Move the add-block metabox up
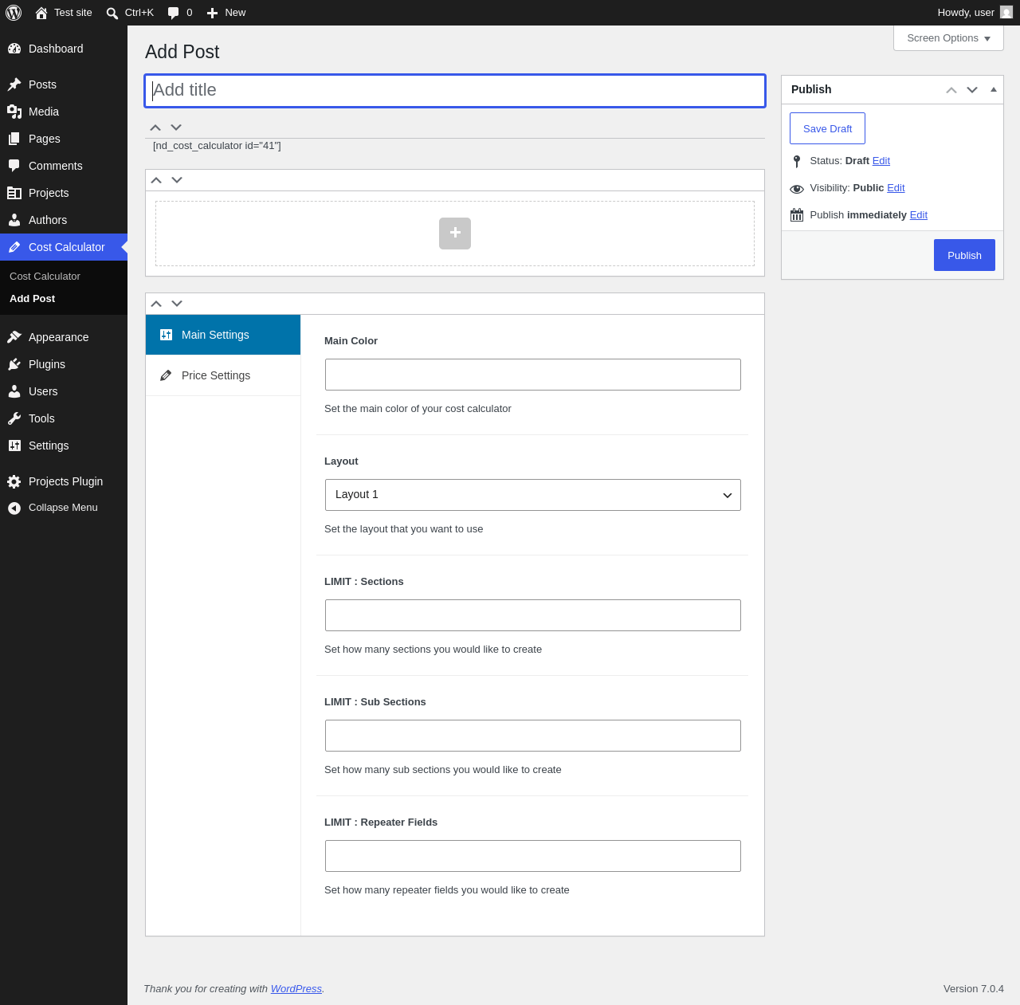 (156, 180)
